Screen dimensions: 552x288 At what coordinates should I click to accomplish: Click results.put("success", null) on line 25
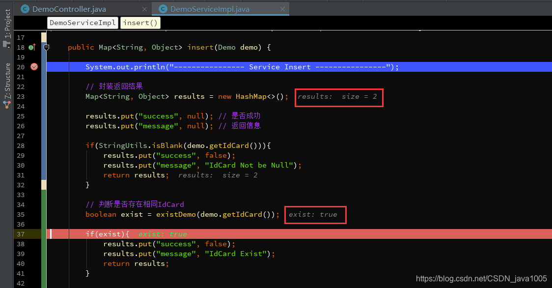point(149,116)
